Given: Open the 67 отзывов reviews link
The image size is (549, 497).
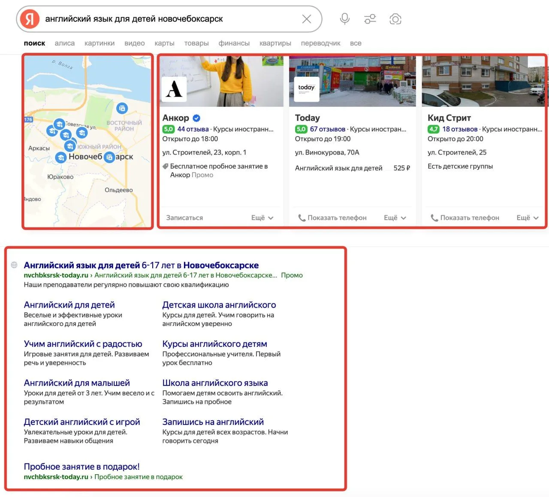Looking at the screenshot, I should click(x=328, y=129).
